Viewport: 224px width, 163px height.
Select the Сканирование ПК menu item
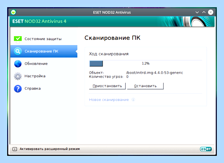click(x=44, y=51)
